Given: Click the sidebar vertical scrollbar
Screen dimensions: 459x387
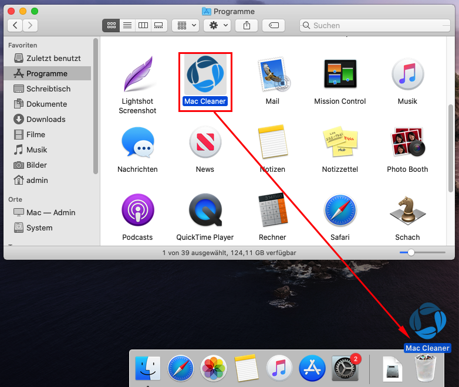Looking at the screenshot, I should coord(96,106).
